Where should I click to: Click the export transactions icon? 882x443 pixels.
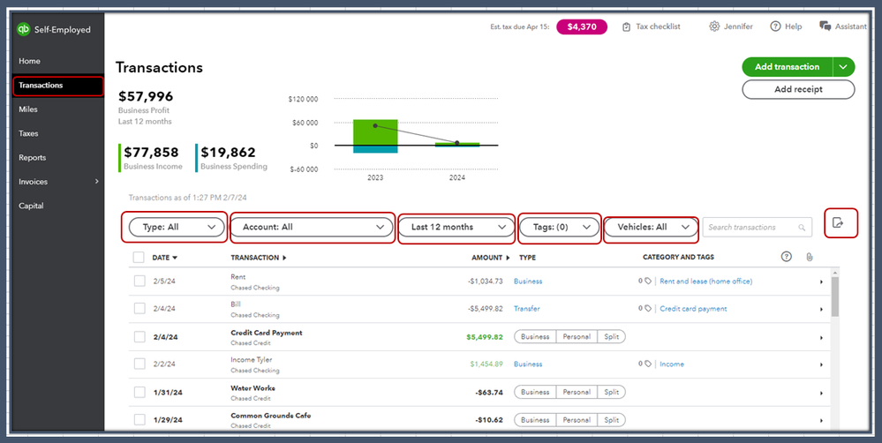(838, 222)
